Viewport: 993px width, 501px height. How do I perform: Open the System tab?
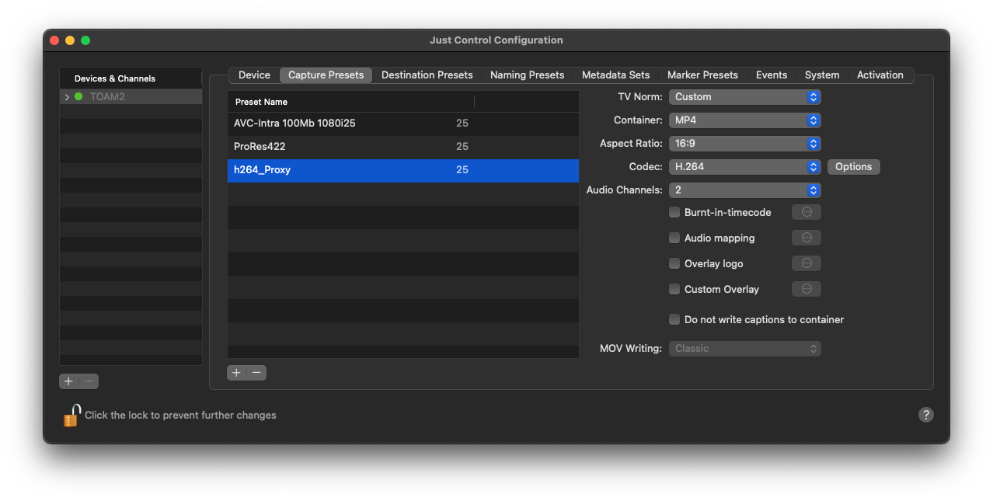tap(821, 75)
